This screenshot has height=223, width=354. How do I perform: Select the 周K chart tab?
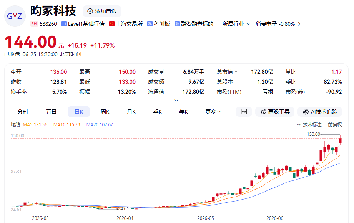pyautogui.click(x=105, y=112)
